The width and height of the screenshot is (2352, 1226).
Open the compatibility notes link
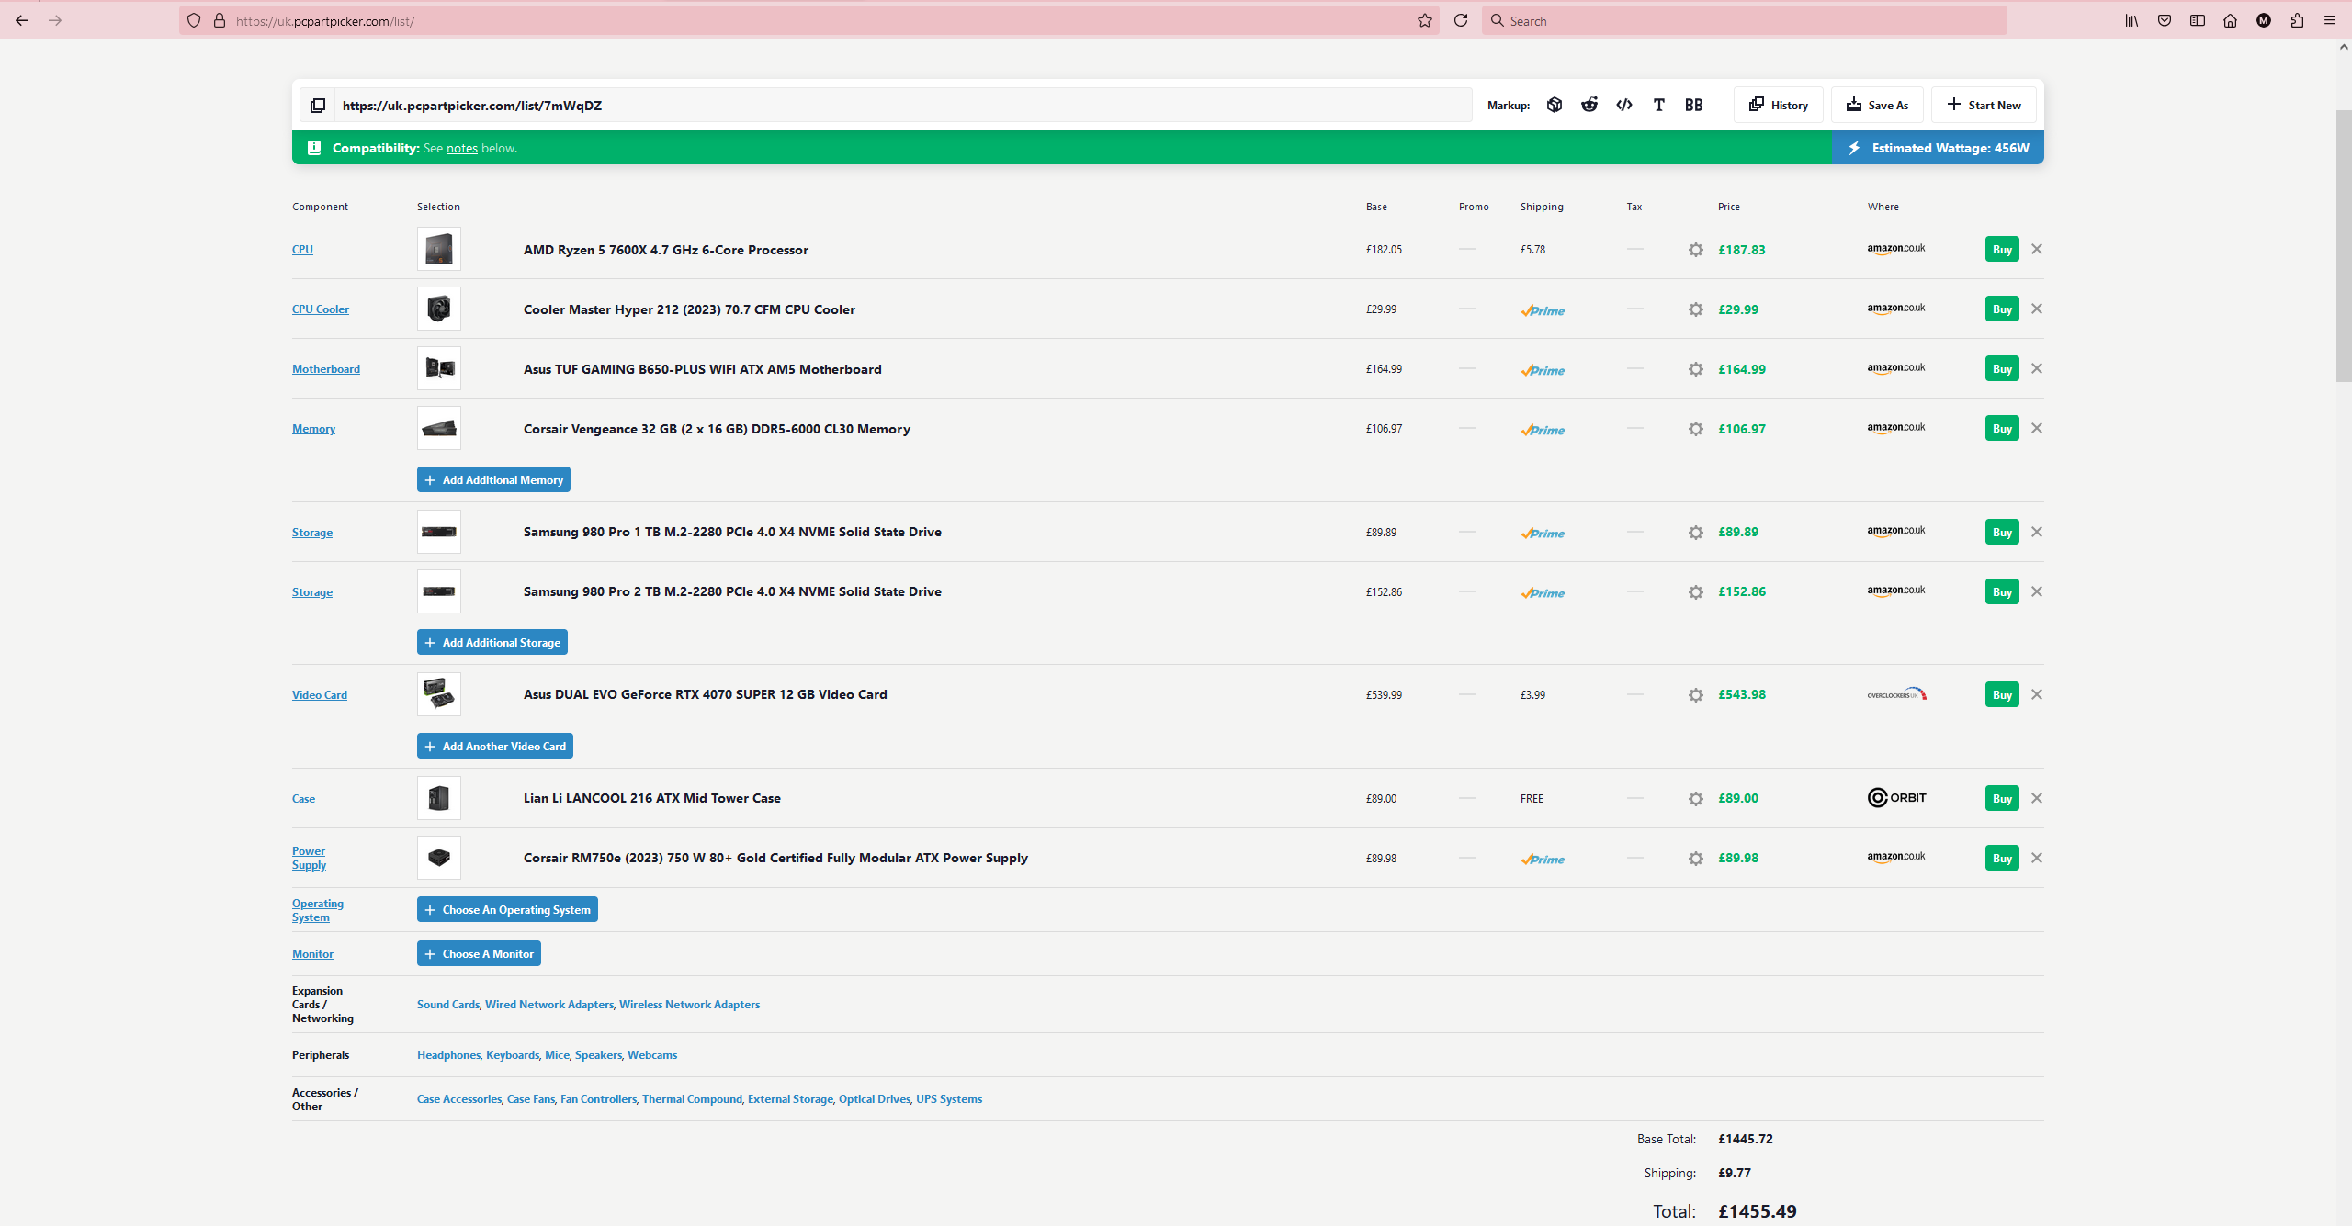click(x=461, y=149)
